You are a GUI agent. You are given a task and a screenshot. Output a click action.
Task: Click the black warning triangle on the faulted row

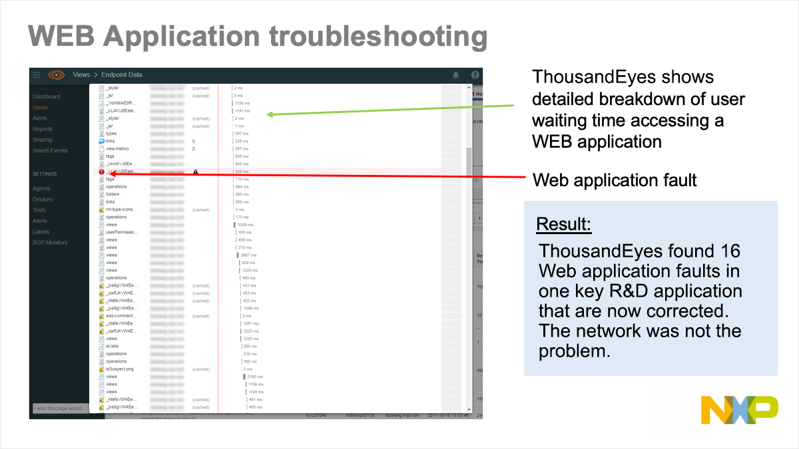196,172
